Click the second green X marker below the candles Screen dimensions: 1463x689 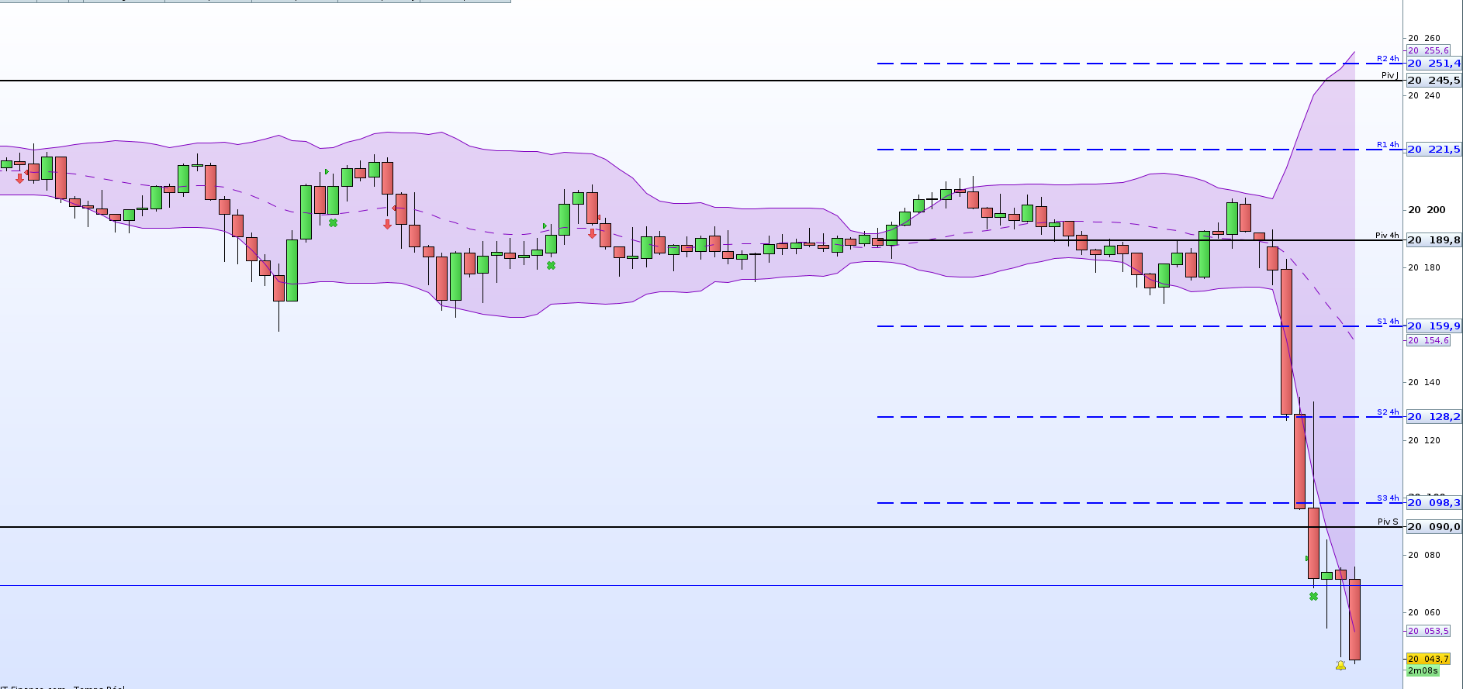pyautogui.click(x=551, y=265)
